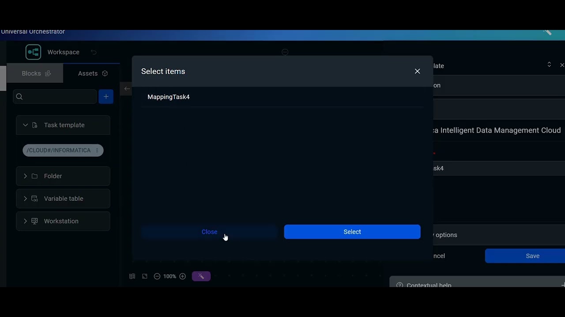This screenshot has height=317, width=565.
Task: Click the options section in right panel
Action: click(499, 235)
